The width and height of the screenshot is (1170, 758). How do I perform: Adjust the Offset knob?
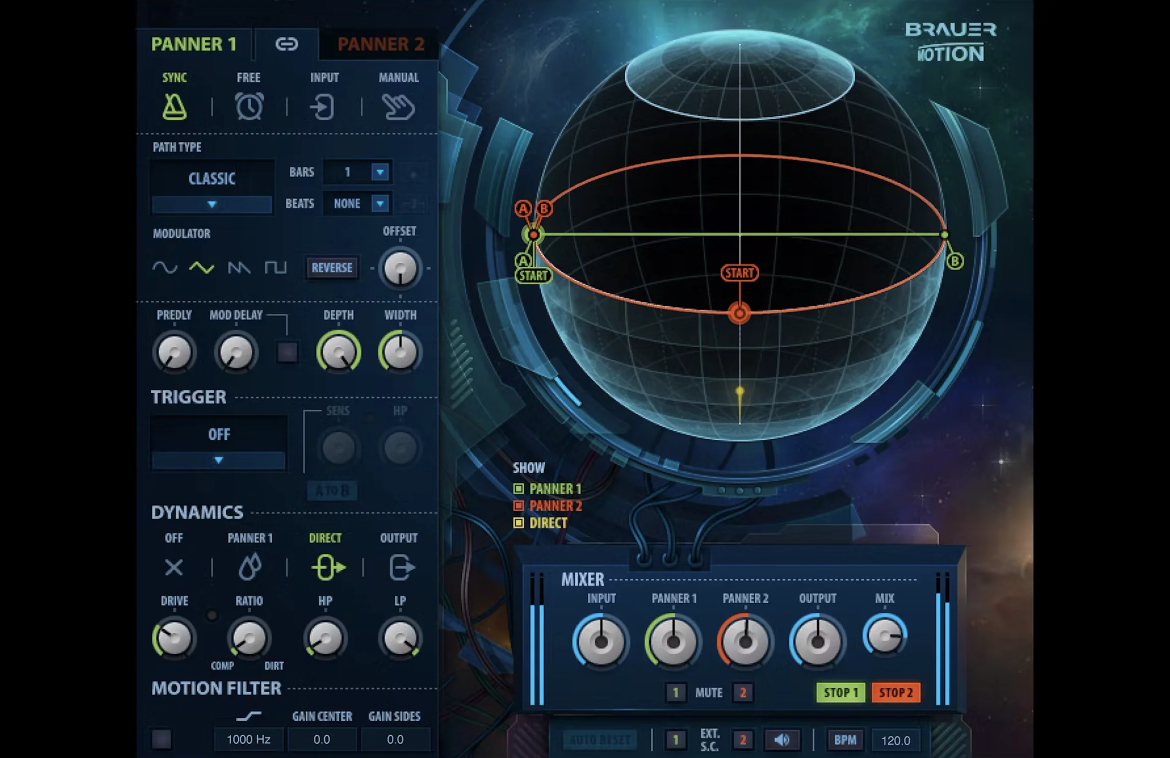coord(400,269)
